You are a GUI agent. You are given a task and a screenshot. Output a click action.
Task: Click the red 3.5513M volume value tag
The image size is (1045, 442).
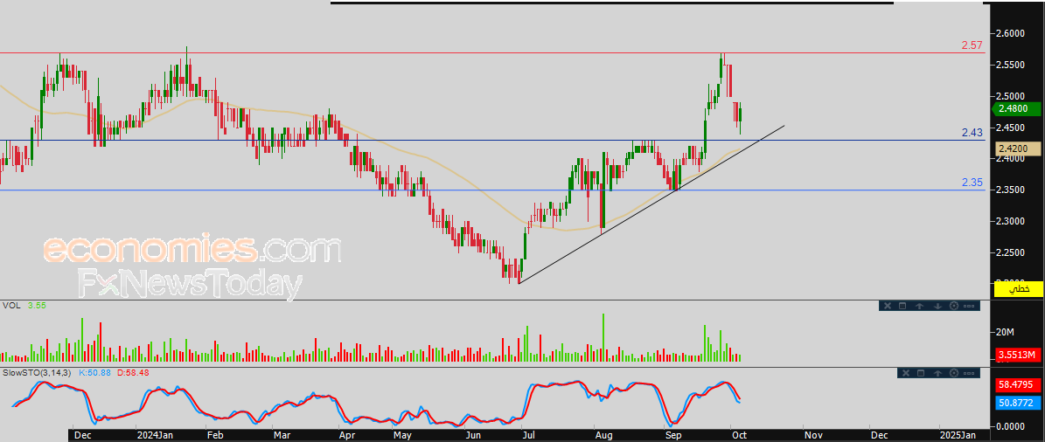click(1019, 354)
